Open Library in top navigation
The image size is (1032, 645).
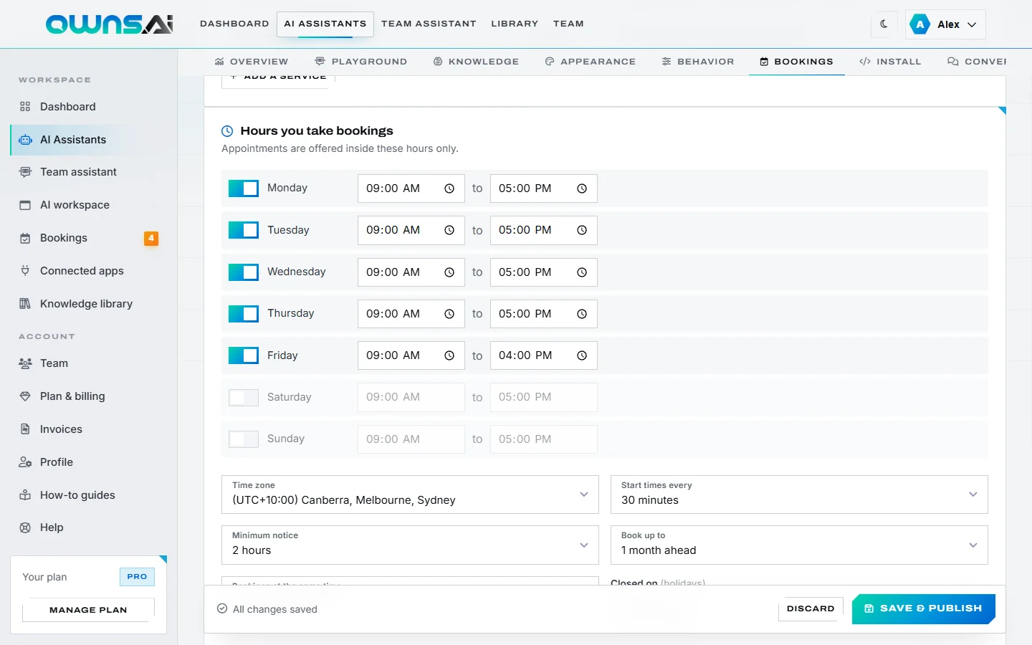coord(515,24)
